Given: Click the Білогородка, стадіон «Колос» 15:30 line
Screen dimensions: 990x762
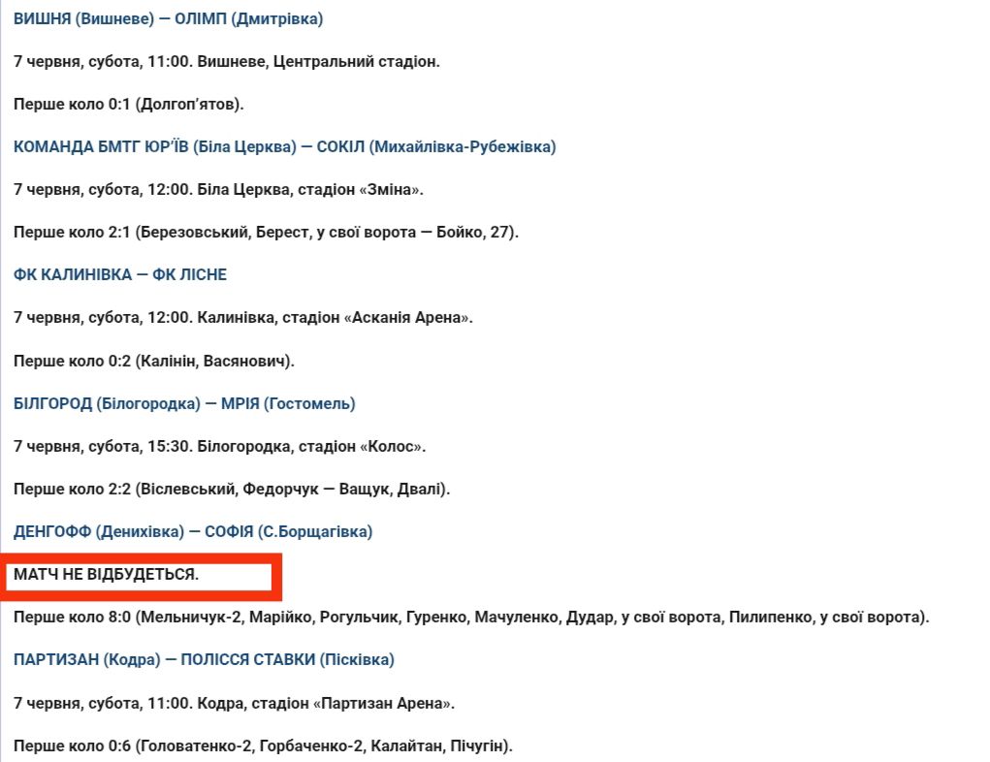Looking at the screenshot, I should point(220,447).
